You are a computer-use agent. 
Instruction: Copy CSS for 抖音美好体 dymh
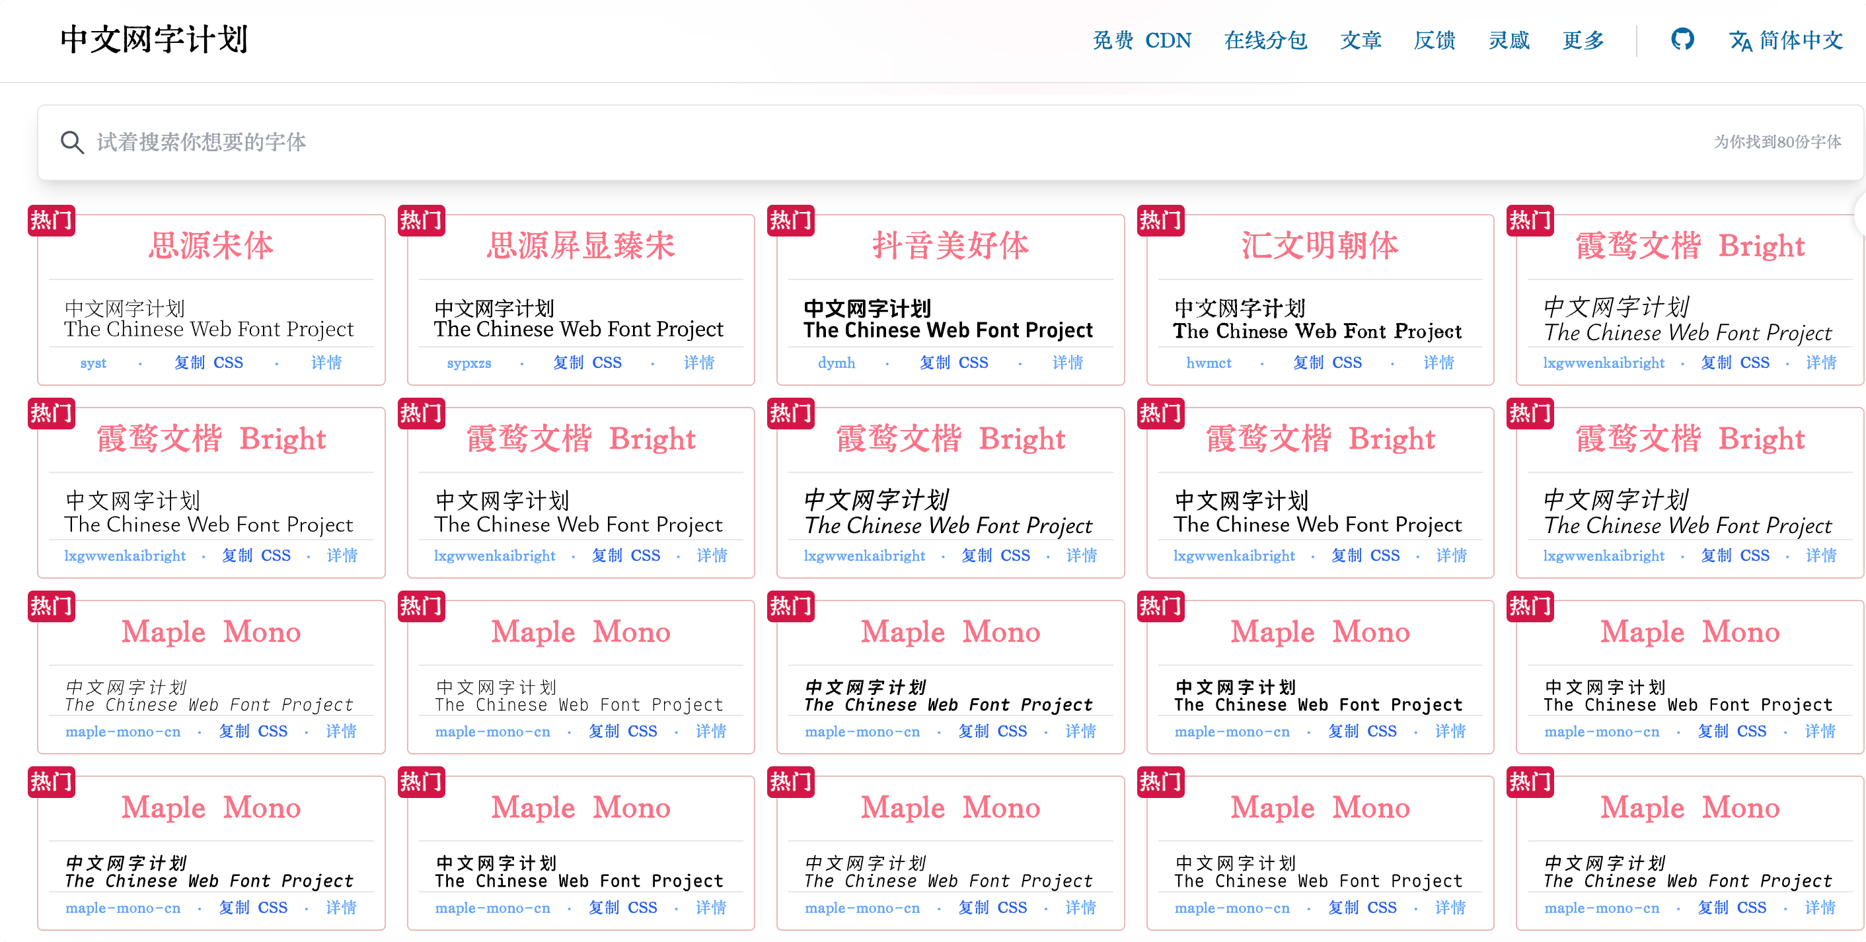(953, 363)
